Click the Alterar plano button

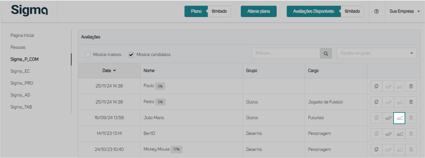259,11
